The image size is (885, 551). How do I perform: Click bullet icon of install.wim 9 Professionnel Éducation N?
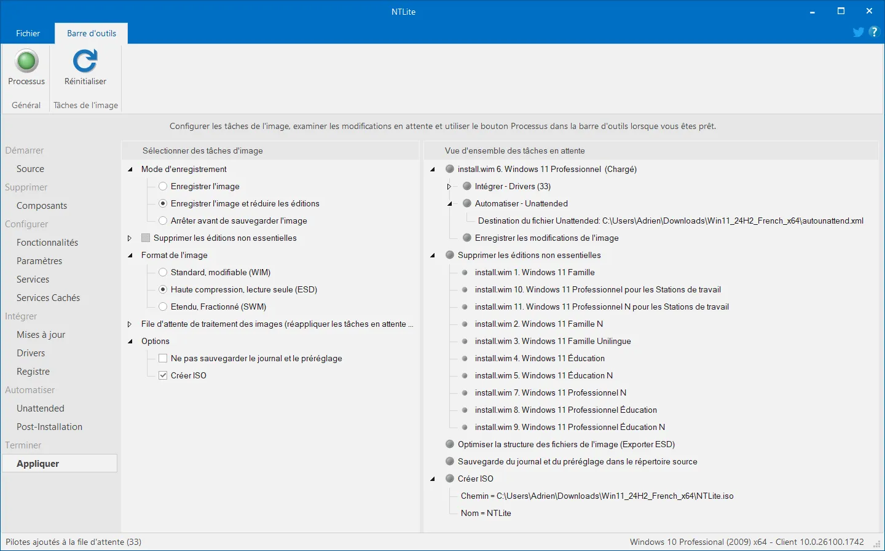click(465, 427)
